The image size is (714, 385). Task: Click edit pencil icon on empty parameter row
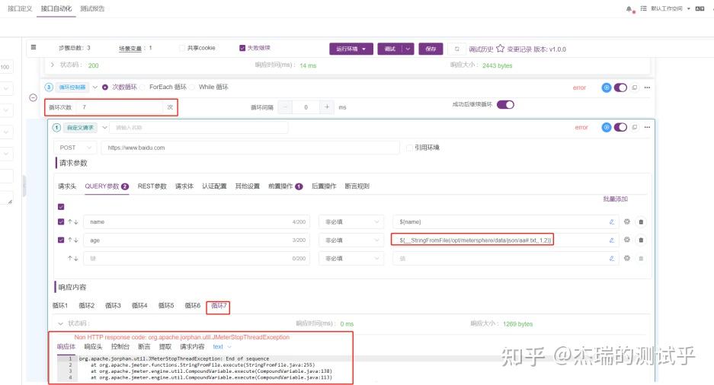(x=612, y=258)
